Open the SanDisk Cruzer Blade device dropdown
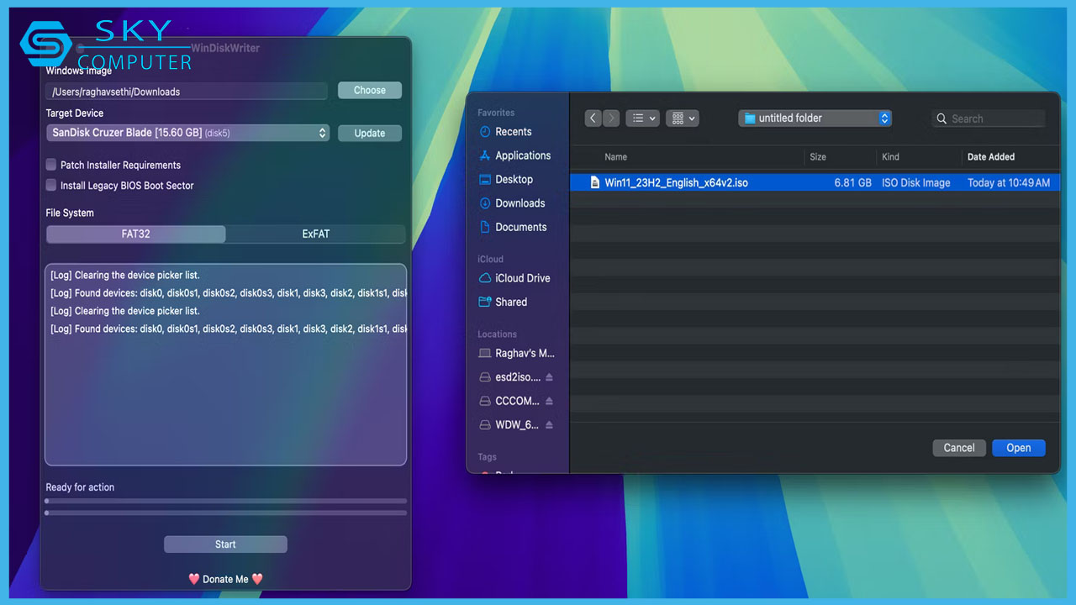Screen dimensions: 1076x605 [x=187, y=133]
